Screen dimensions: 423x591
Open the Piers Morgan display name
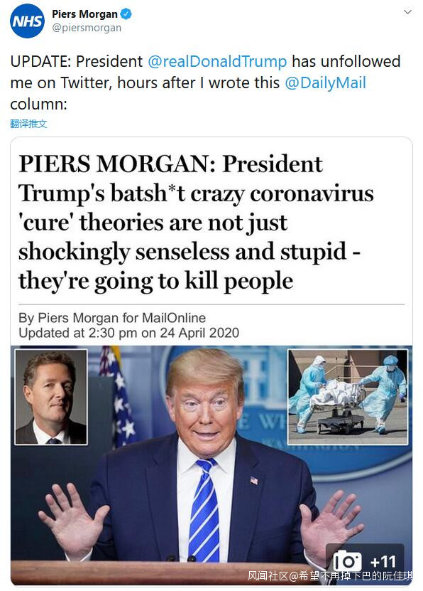[84, 14]
